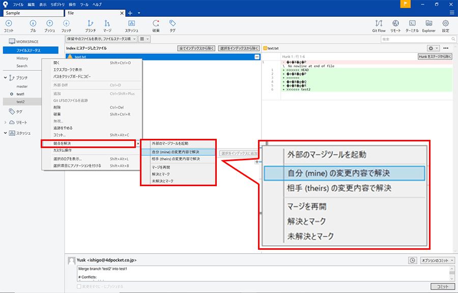Click 選択をインデックスから除く button
The height and width of the screenshot is (293, 458).
[239, 48]
